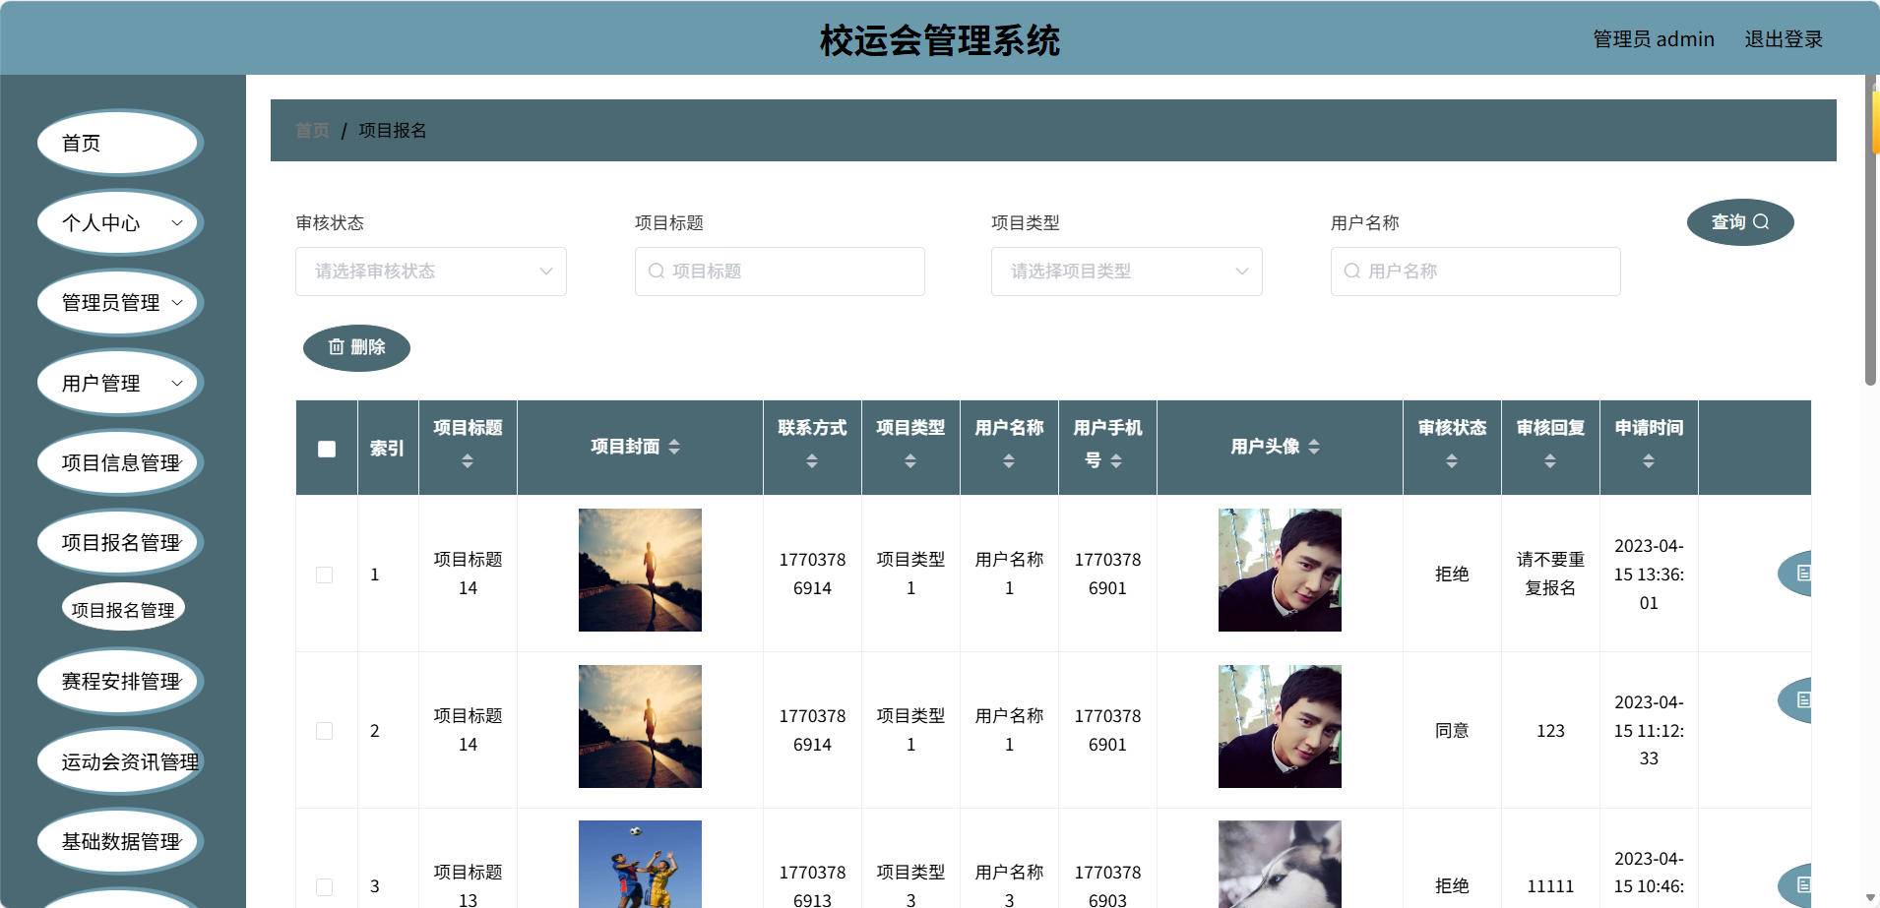Click the magnifier icon in 项目标题 field
Screen dimensions: 1880x908
[x=657, y=271]
